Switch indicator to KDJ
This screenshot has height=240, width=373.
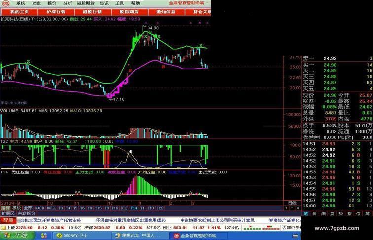click(x=124, y=208)
